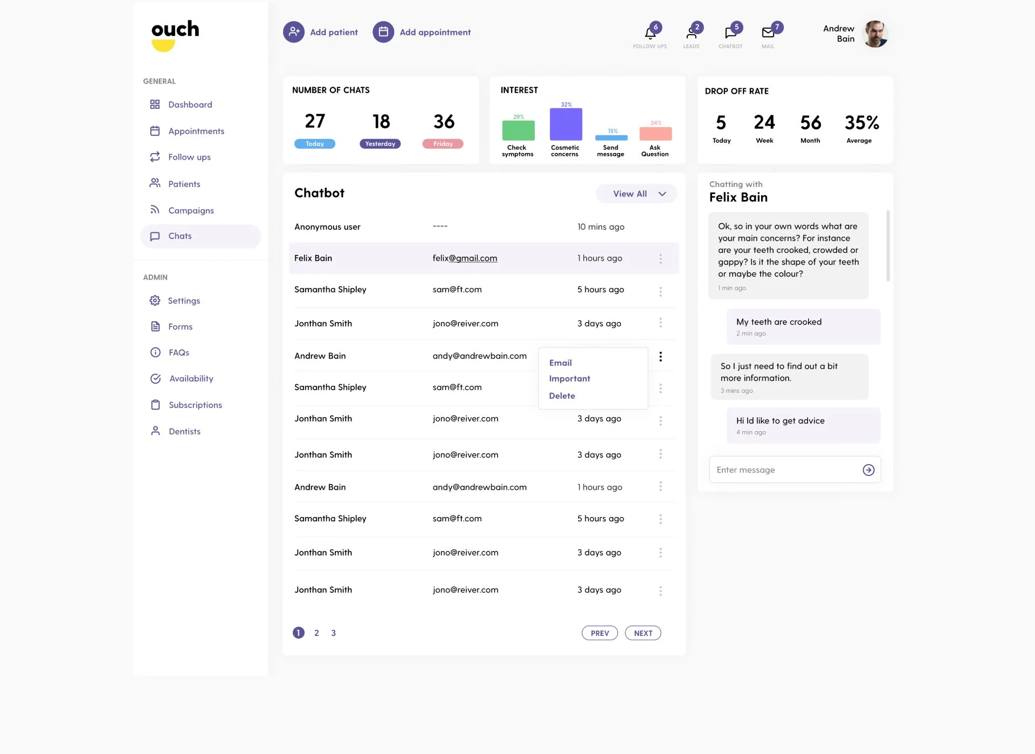Screen dimensions: 1035x754
Task: Open Leads person icon in header
Action: [x=691, y=33]
